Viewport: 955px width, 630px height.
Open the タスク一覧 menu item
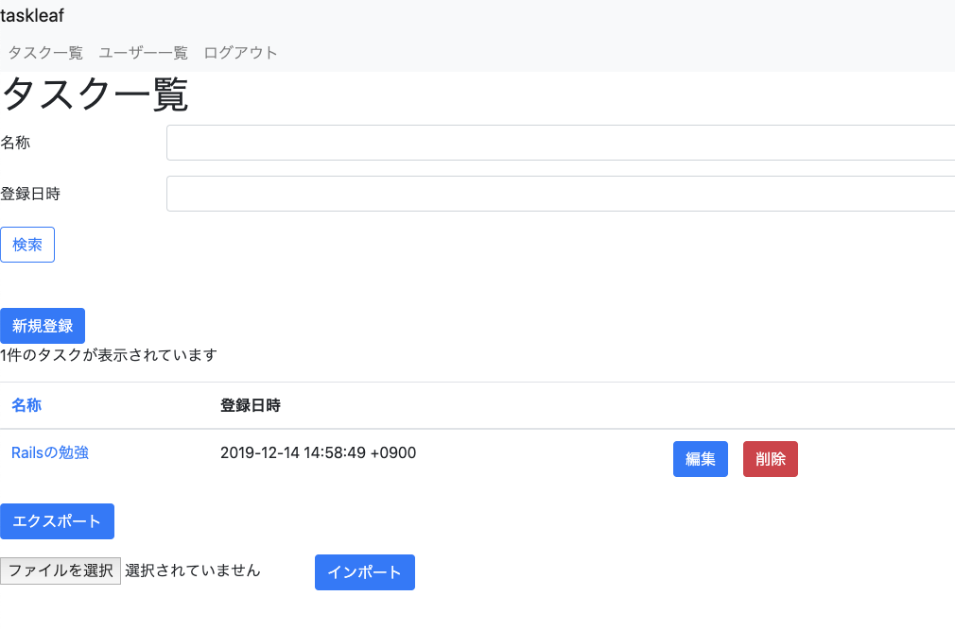point(44,53)
